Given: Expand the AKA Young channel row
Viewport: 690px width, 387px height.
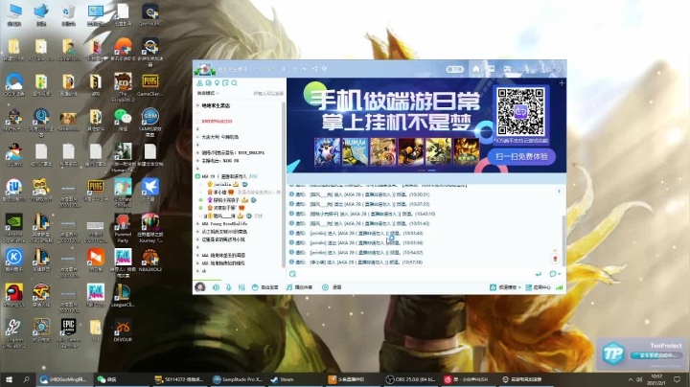Looking at the screenshot, I should tap(197, 224).
